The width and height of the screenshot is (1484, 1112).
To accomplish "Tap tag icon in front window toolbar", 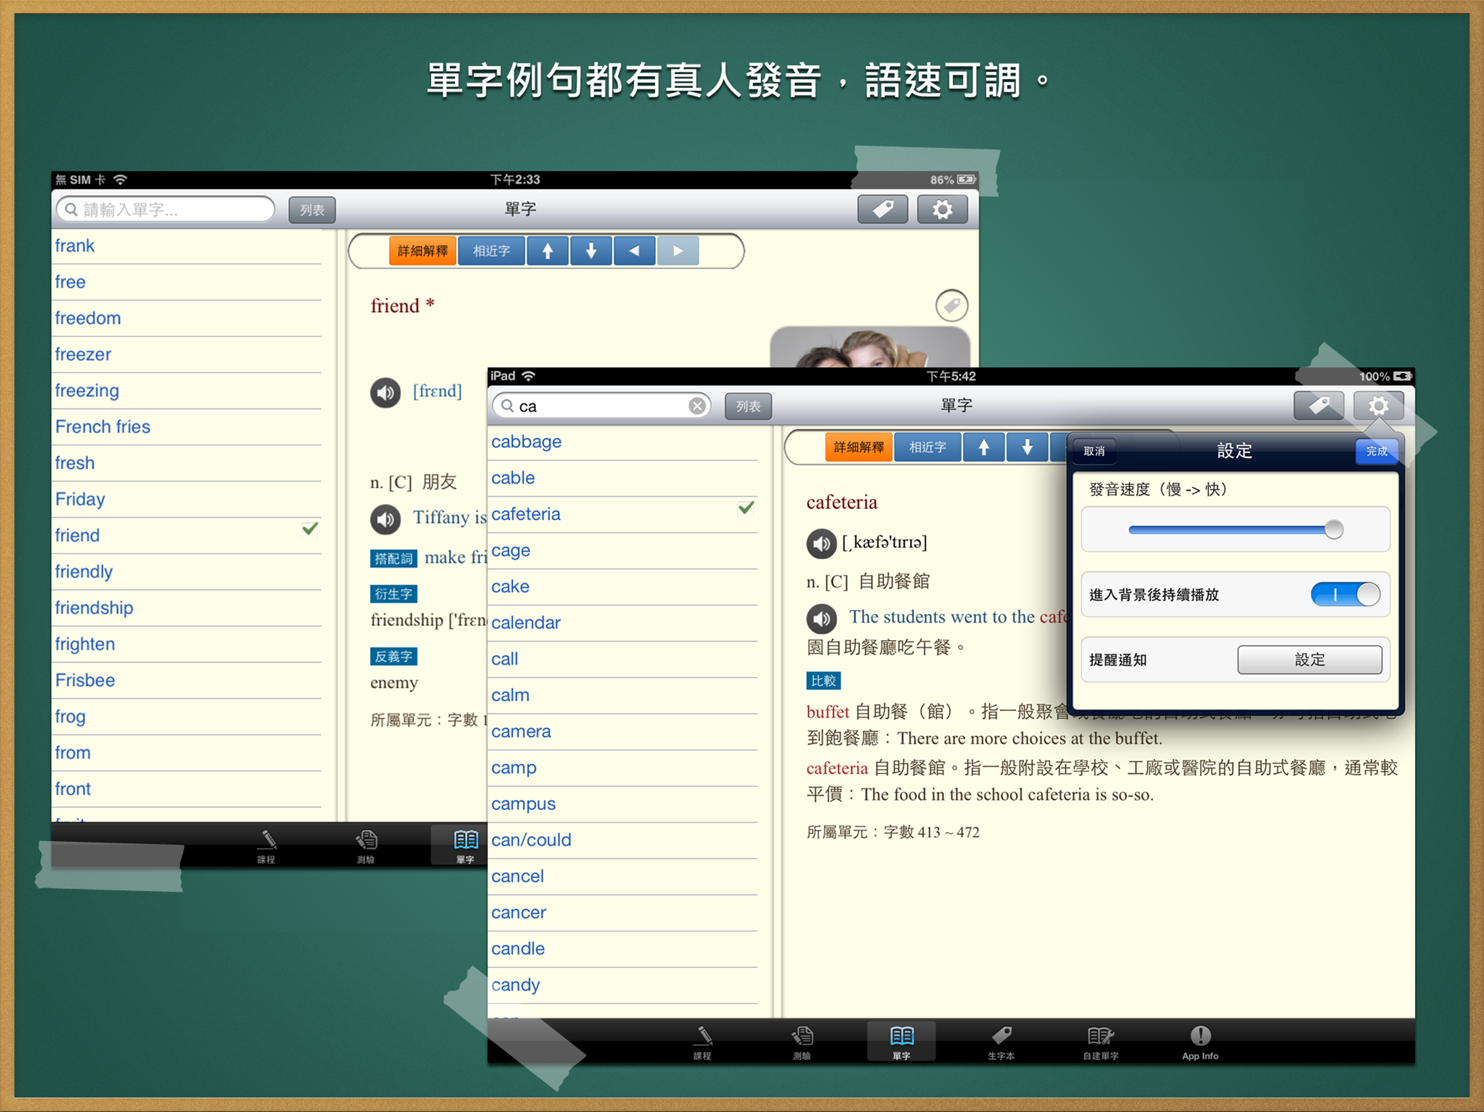I will pyautogui.click(x=1318, y=406).
